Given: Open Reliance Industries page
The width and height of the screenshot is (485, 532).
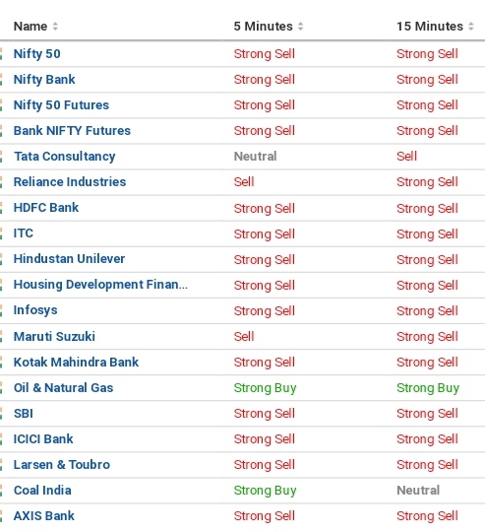Looking at the screenshot, I should [x=70, y=182].
